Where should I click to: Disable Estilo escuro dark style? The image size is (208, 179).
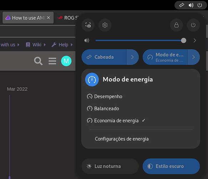click(x=171, y=166)
